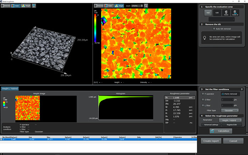Screen dimensions: 248x155
Task: Click the Sq column header in results table
Action: click(14, 136)
